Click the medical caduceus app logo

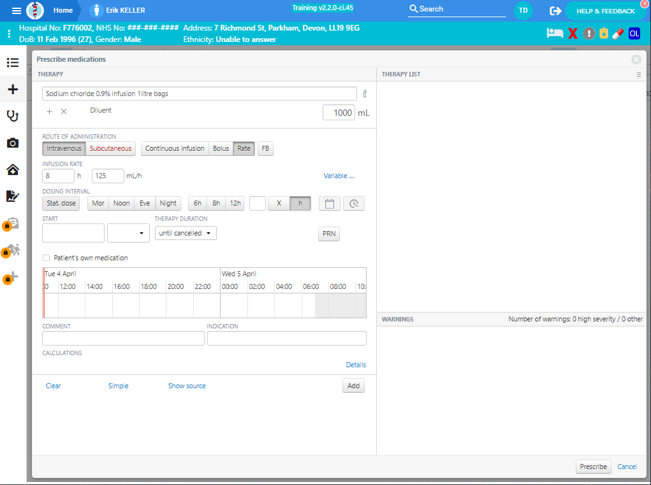pyautogui.click(x=35, y=10)
